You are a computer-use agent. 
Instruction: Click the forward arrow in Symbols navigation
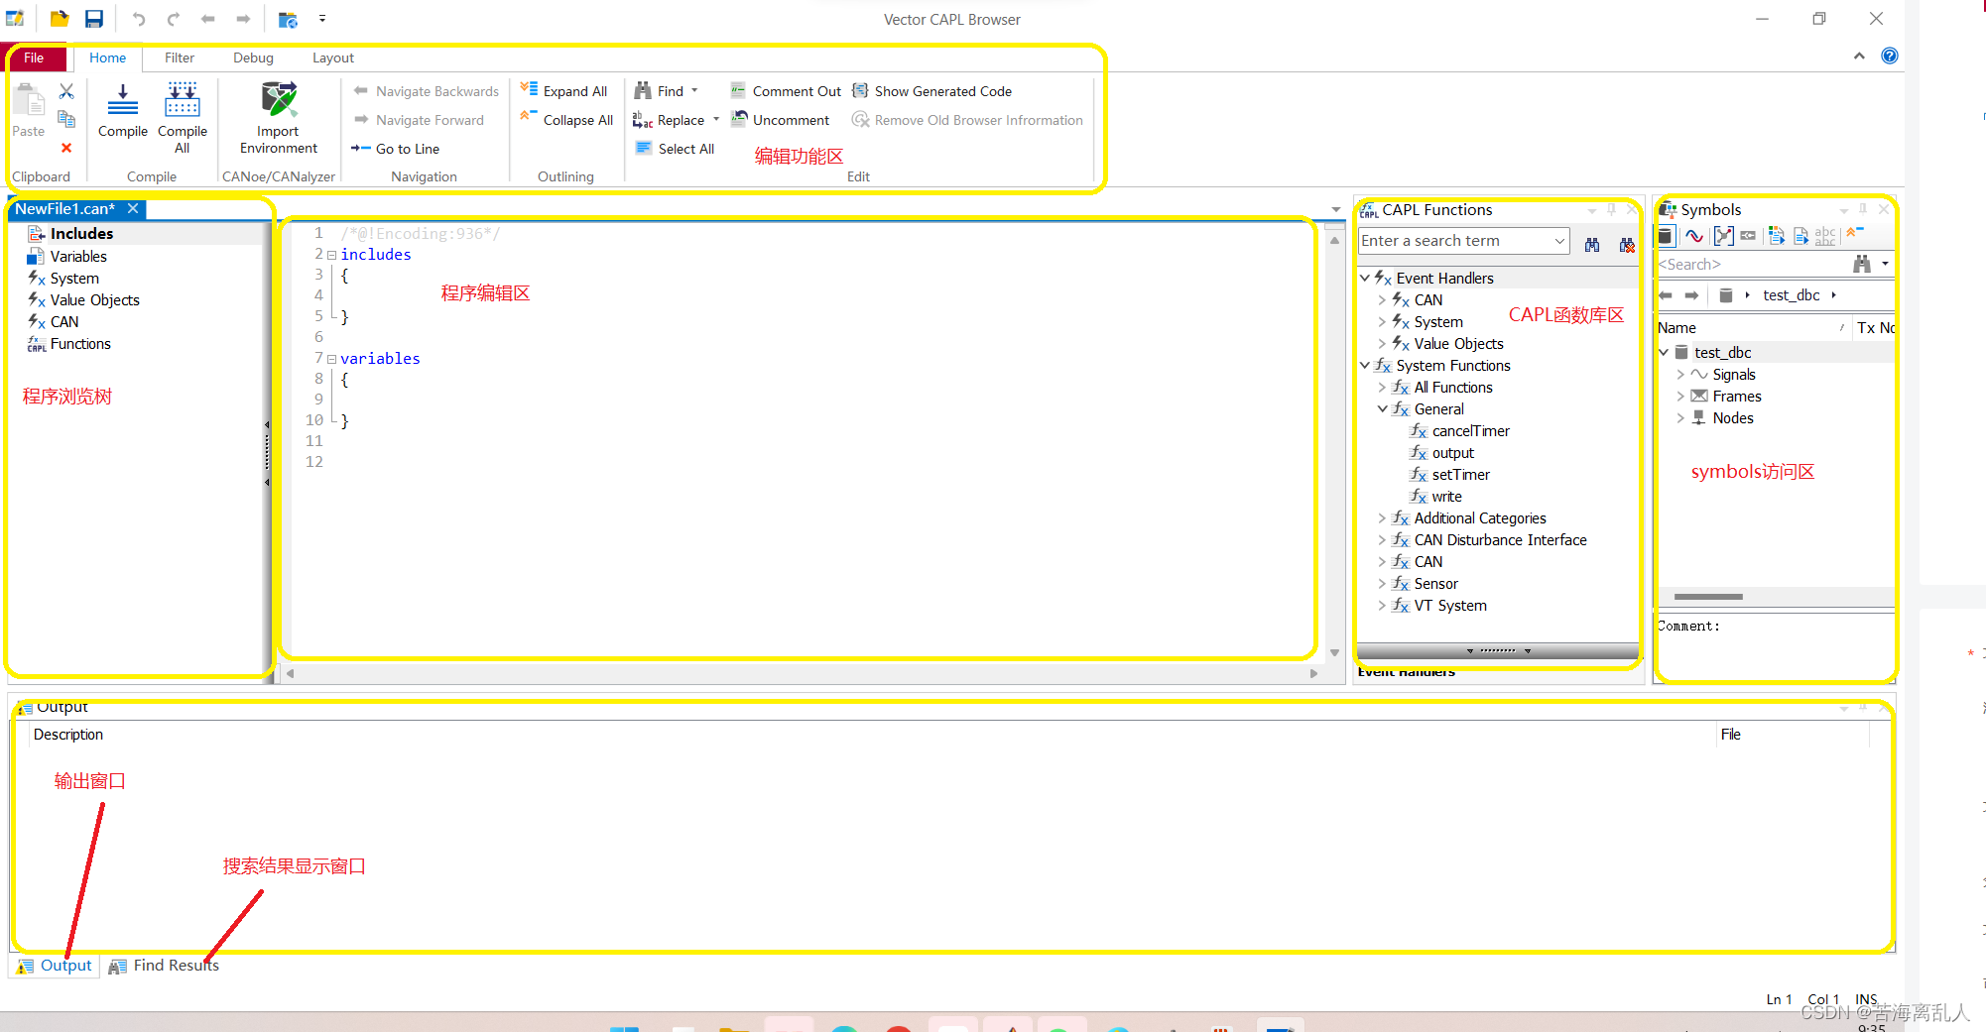point(1691,295)
